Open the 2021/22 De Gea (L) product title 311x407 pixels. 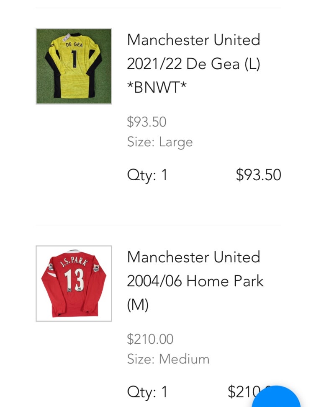click(193, 64)
